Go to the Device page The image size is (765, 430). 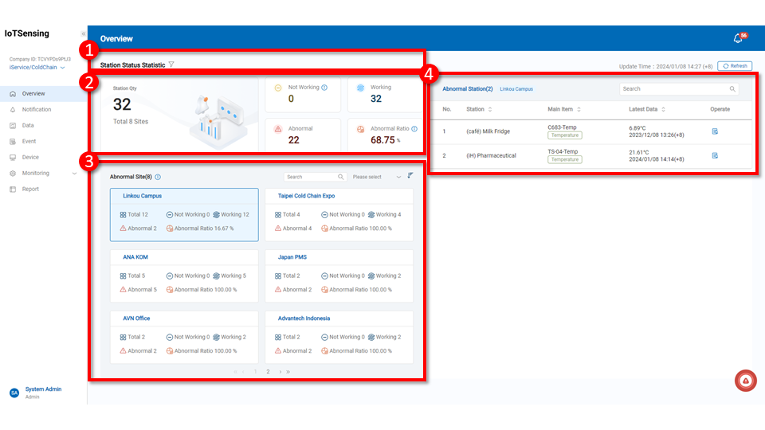click(x=30, y=157)
